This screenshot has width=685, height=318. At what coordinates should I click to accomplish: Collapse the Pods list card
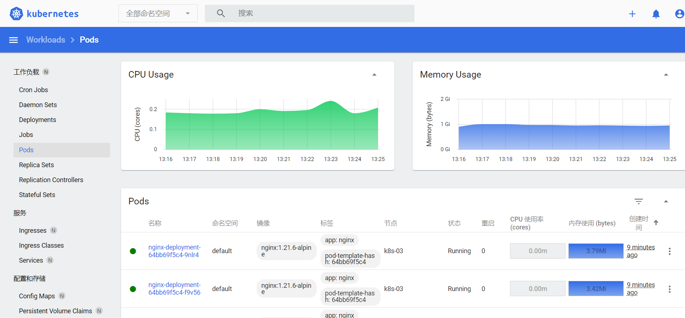click(666, 201)
